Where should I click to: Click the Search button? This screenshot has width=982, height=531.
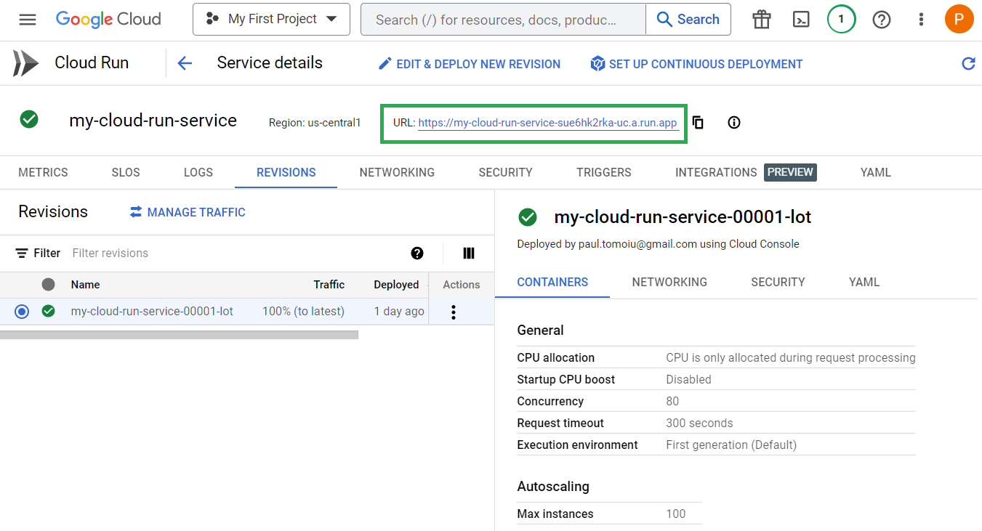(x=688, y=20)
